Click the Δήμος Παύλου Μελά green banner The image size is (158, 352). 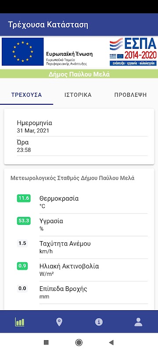(x=79, y=74)
